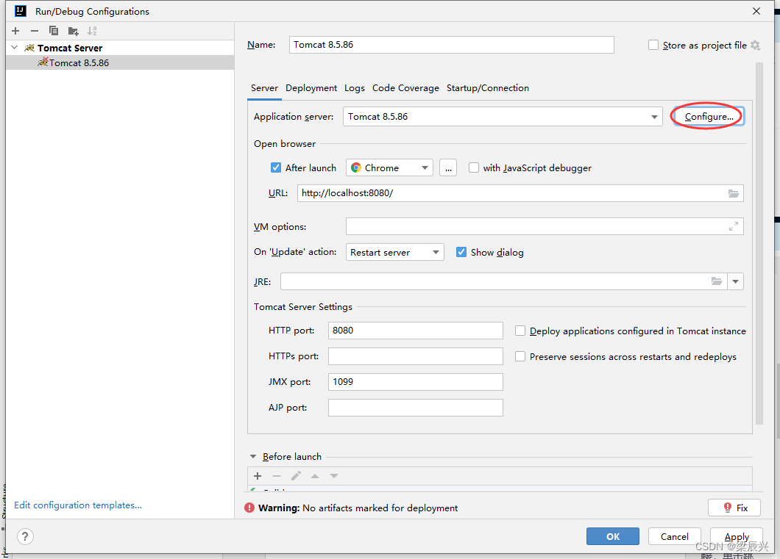Viewport: 780px width, 559px height.
Task: Switch to the Logs tab
Action: coord(355,88)
